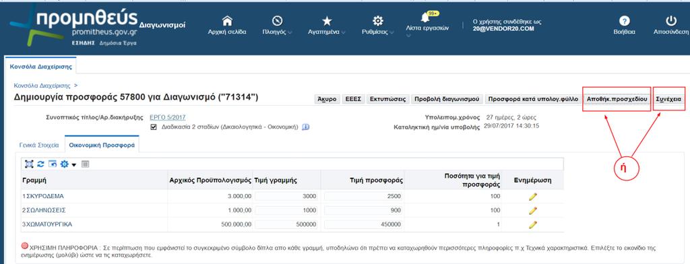This screenshot has height=264, width=690.
Task: Click the Προβολή διαγωνισμού button
Action: 447,100
